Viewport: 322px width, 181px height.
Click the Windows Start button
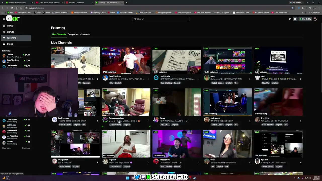[128, 178]
